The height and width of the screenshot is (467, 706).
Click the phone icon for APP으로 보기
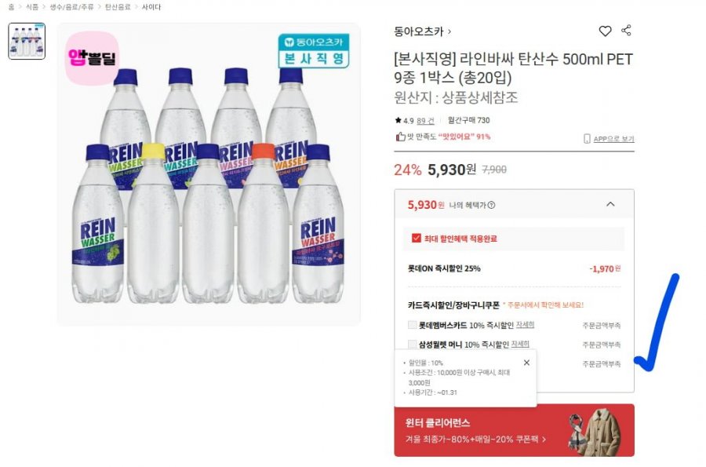point(587,139)
